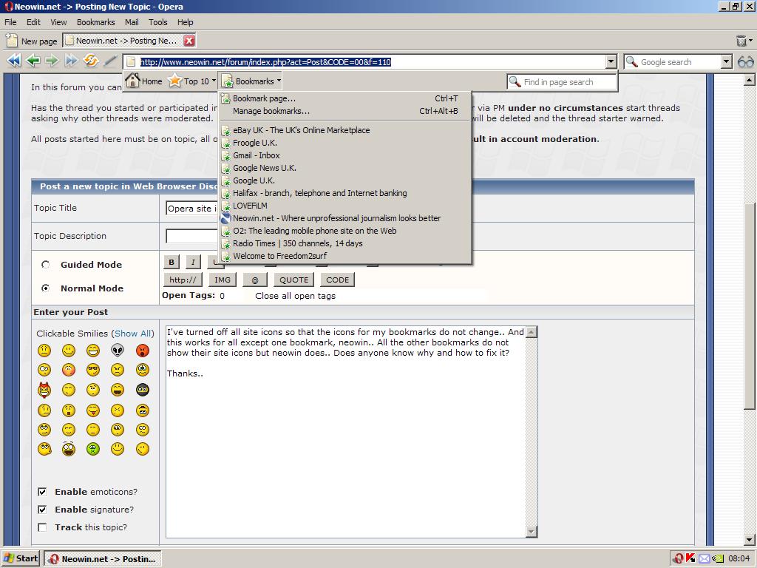
Task: Toggle the Enable signature checkbox
Action: [42, 510]
